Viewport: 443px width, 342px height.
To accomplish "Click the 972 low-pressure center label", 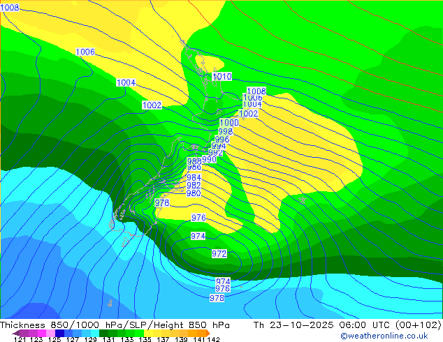I will 219,253.
